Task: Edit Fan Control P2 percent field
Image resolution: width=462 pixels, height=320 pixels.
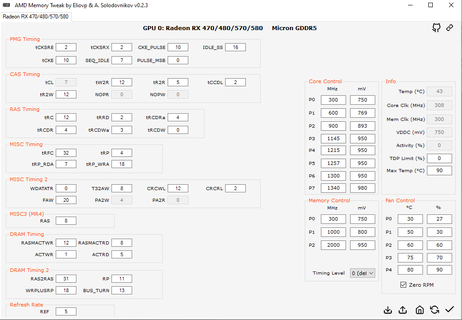Action: pyautogui.click(x=440, y=245)
